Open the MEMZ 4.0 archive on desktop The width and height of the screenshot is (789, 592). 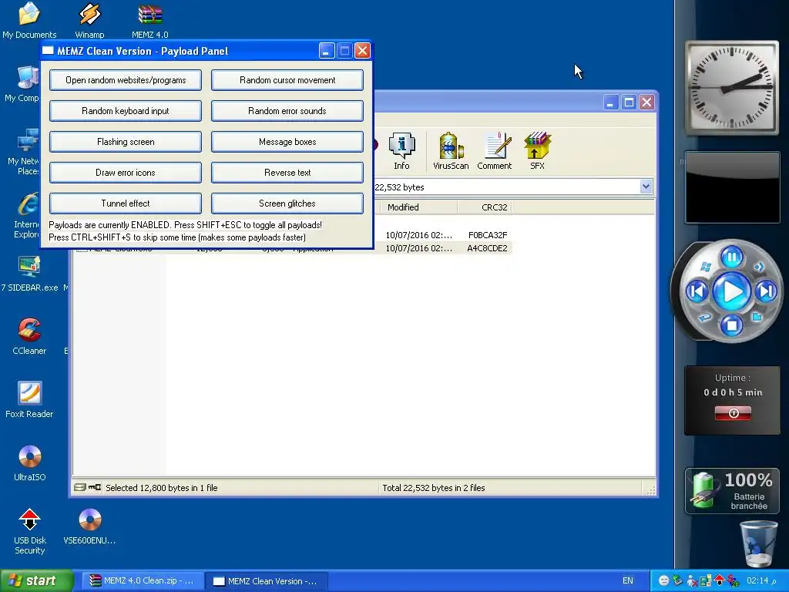[150, 20]
